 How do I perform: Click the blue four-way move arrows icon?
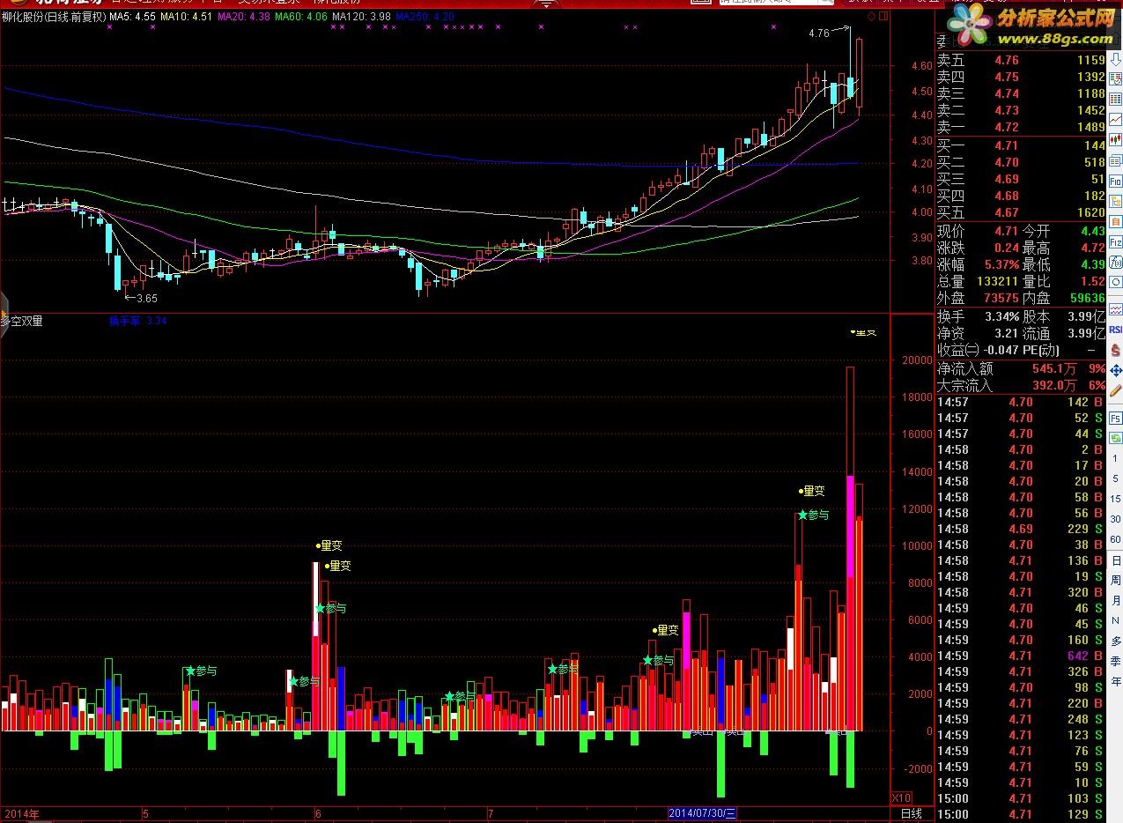click(x=1116, y=370)
